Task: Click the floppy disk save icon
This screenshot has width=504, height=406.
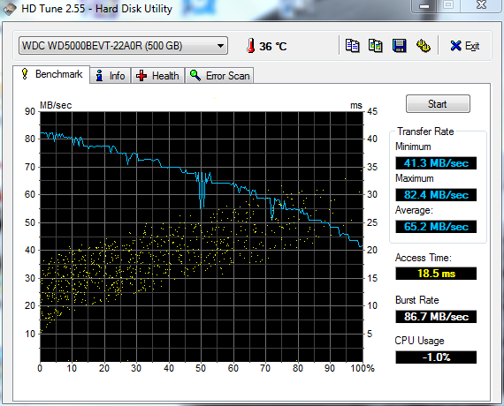Action: click(x=399, y=46)
